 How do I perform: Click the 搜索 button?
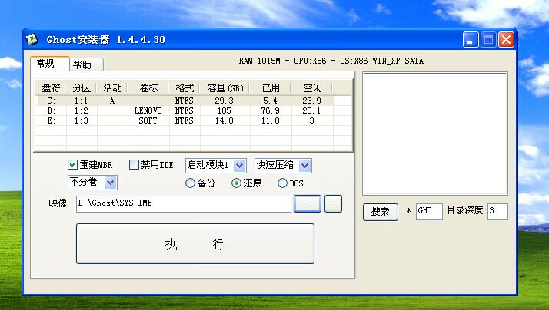(380, 212)
